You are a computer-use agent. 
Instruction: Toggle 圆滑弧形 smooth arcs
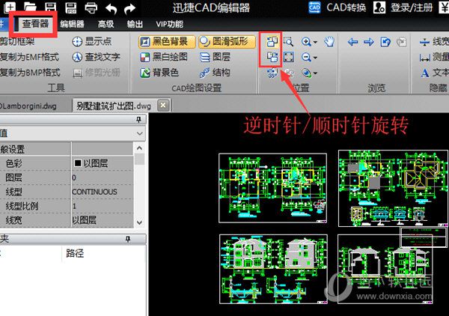click(227, 41)
